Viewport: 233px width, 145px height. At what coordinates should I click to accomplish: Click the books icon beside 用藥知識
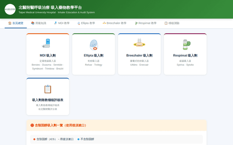click(x=33, y=23)
